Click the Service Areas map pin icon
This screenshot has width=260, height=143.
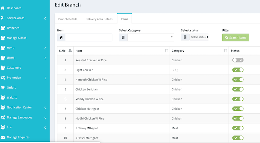[2, 18]
